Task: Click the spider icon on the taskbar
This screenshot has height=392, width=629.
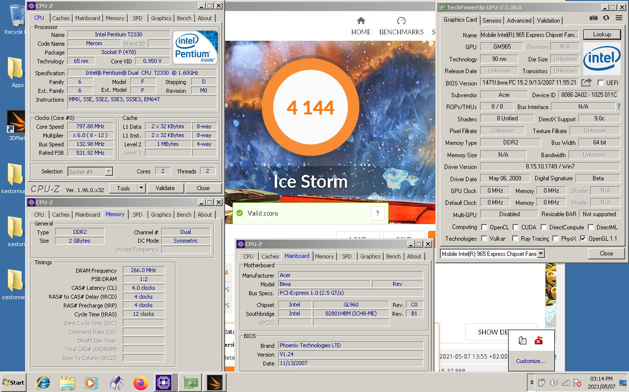Action: click(x=116, y=382)
